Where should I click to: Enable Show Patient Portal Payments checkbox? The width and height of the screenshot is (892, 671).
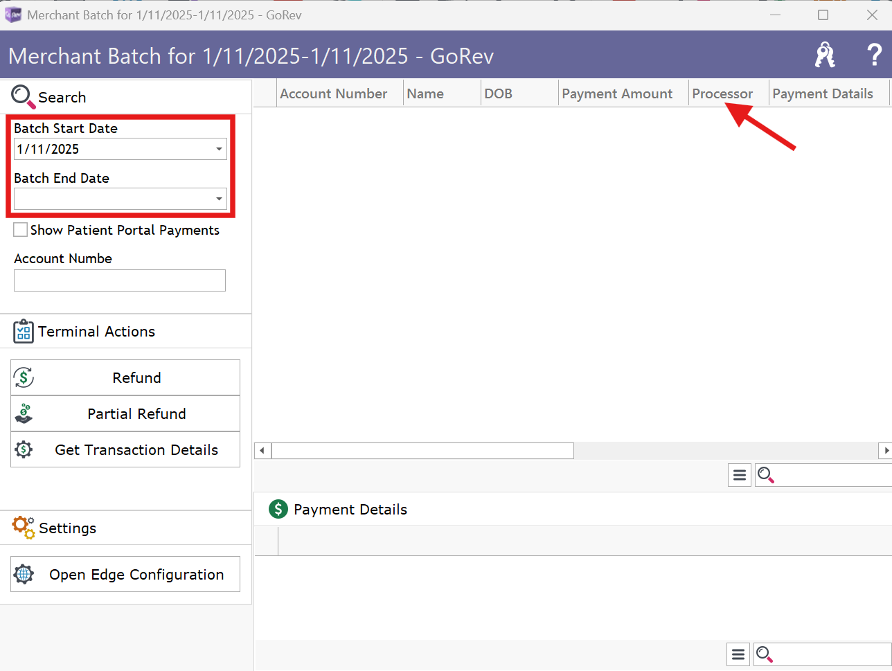click(x=21, y=230)
